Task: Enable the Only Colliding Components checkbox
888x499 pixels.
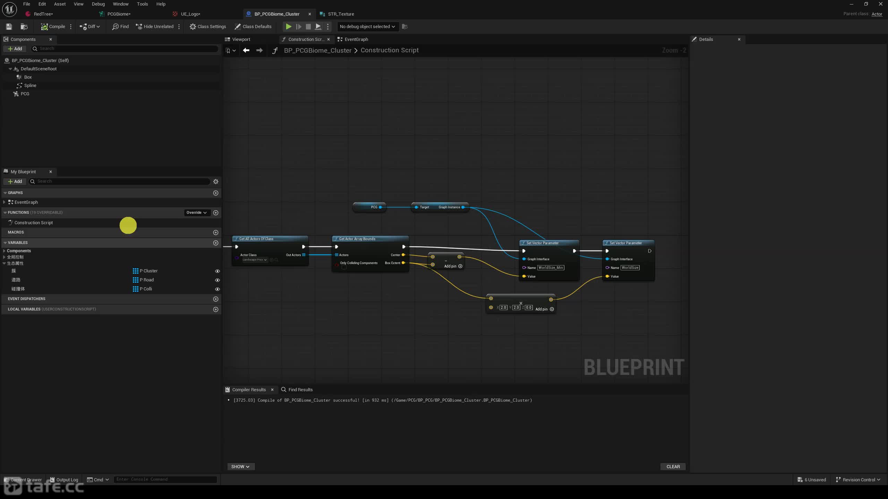Action: [x=344, y=267]
